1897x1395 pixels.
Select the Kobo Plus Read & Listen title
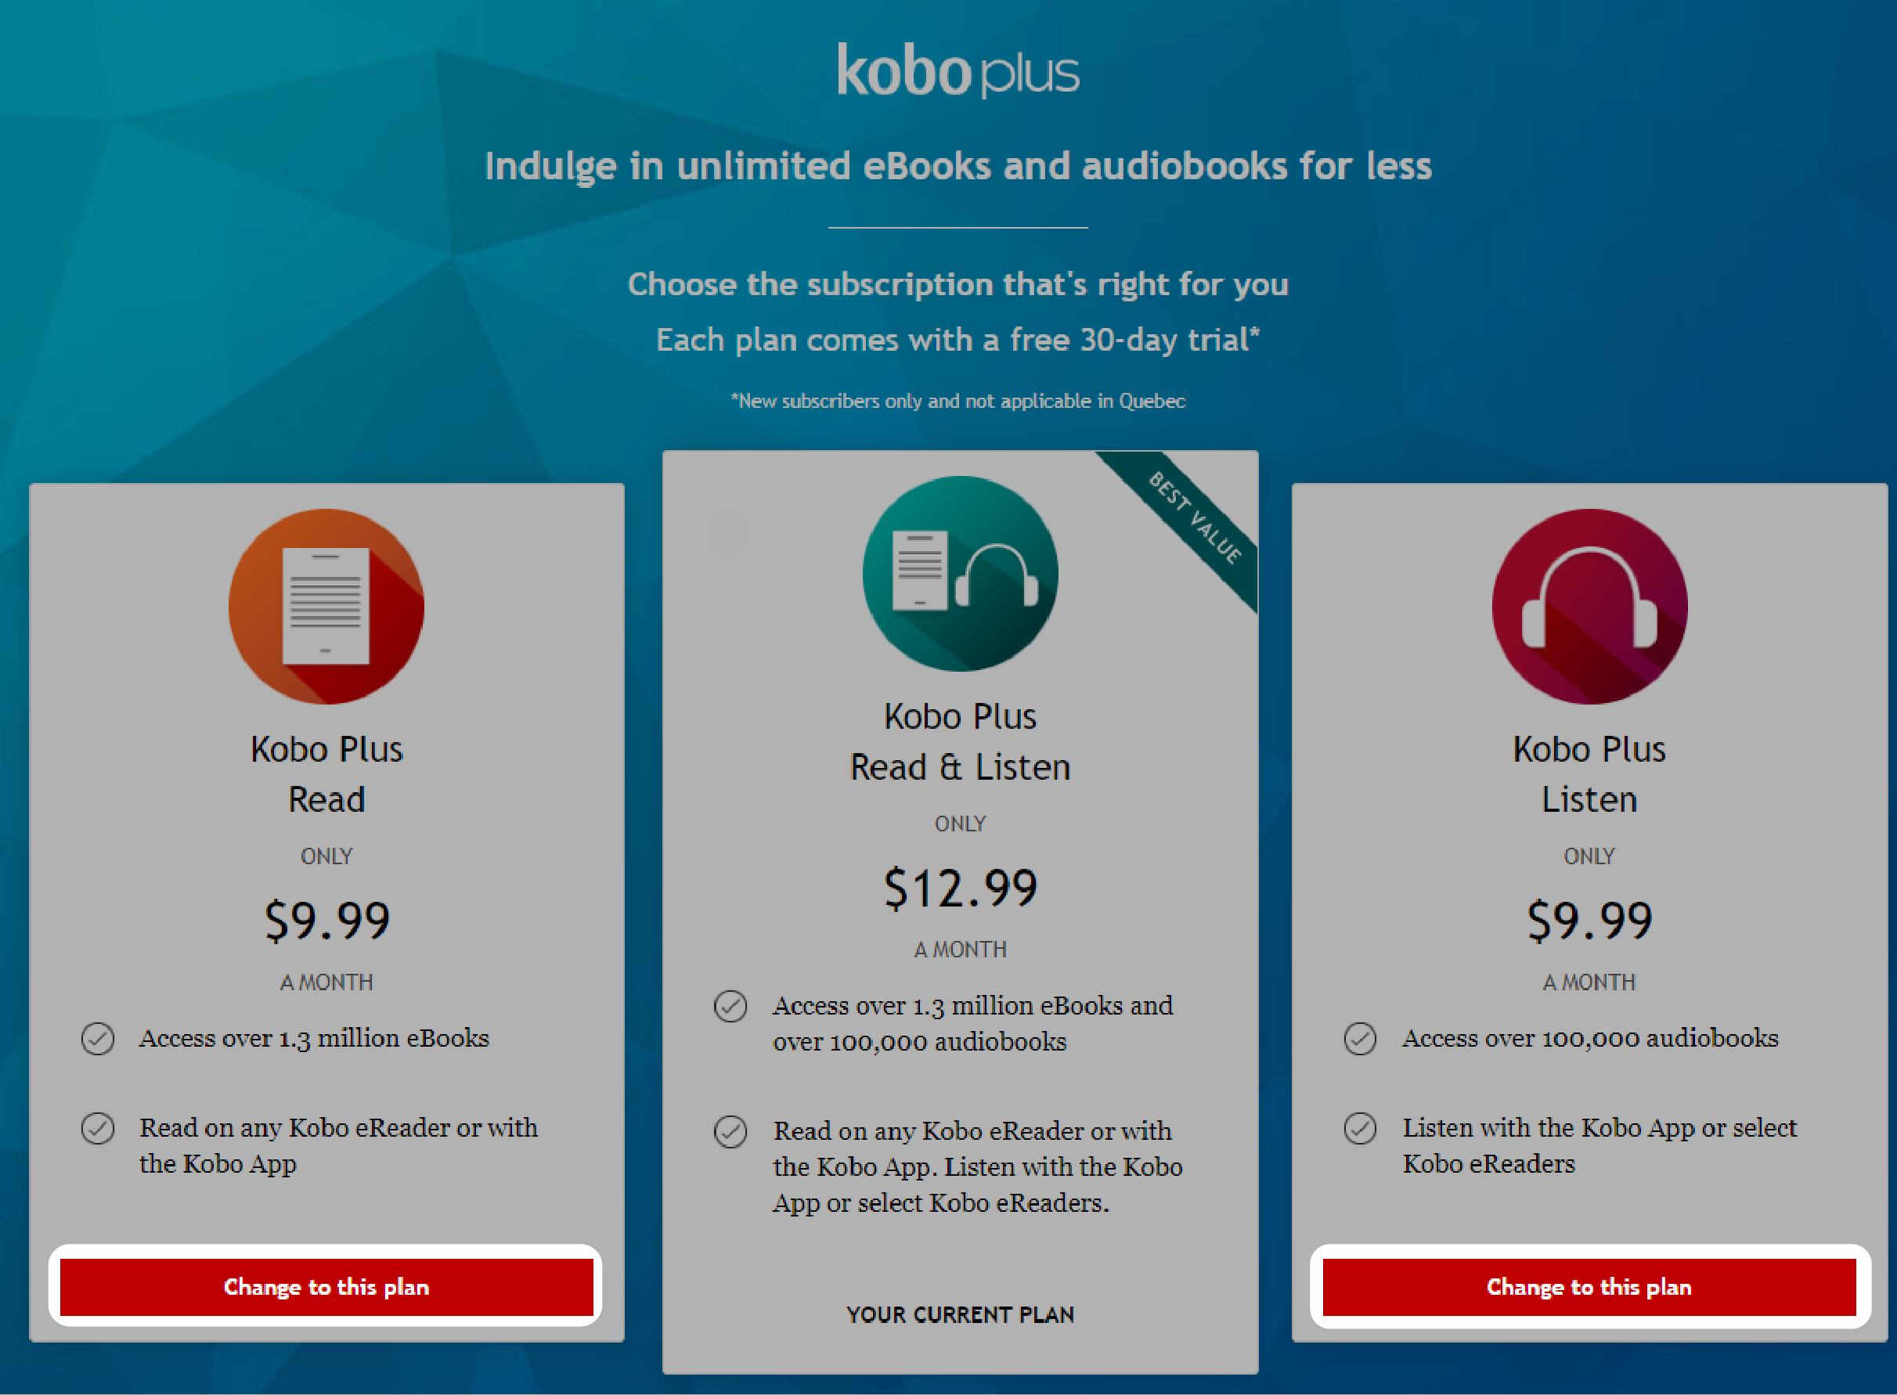point(961,741)
